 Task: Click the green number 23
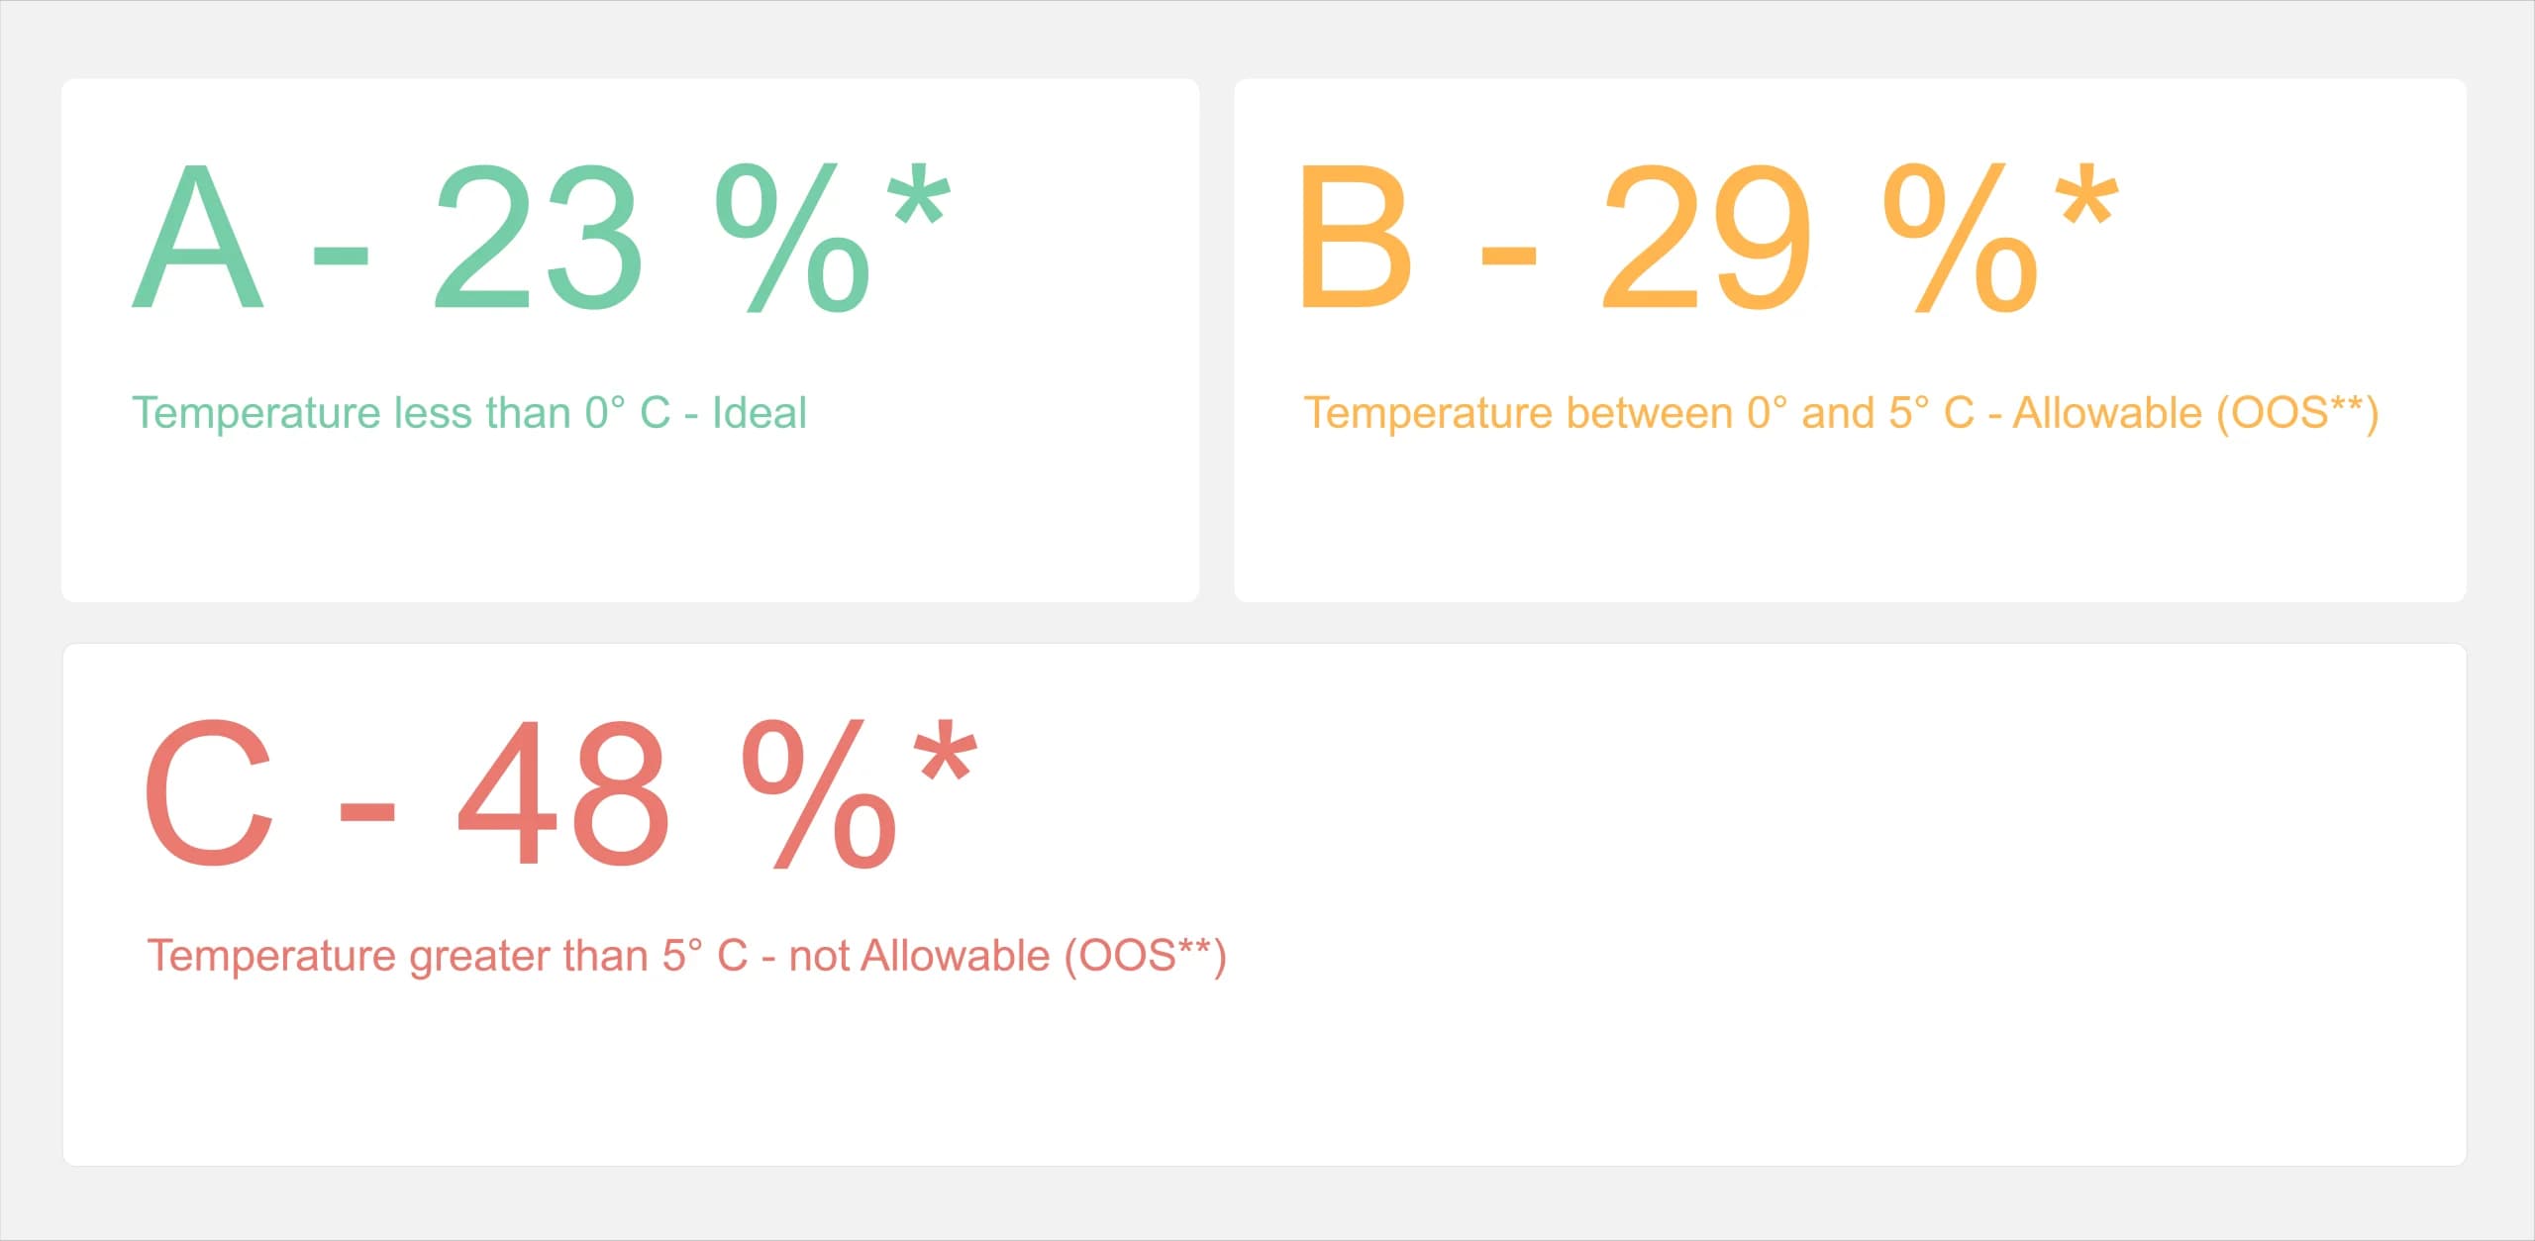point(540,238)
